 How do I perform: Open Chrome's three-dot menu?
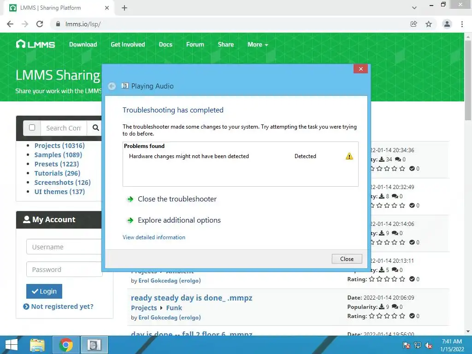click(462, 24)
